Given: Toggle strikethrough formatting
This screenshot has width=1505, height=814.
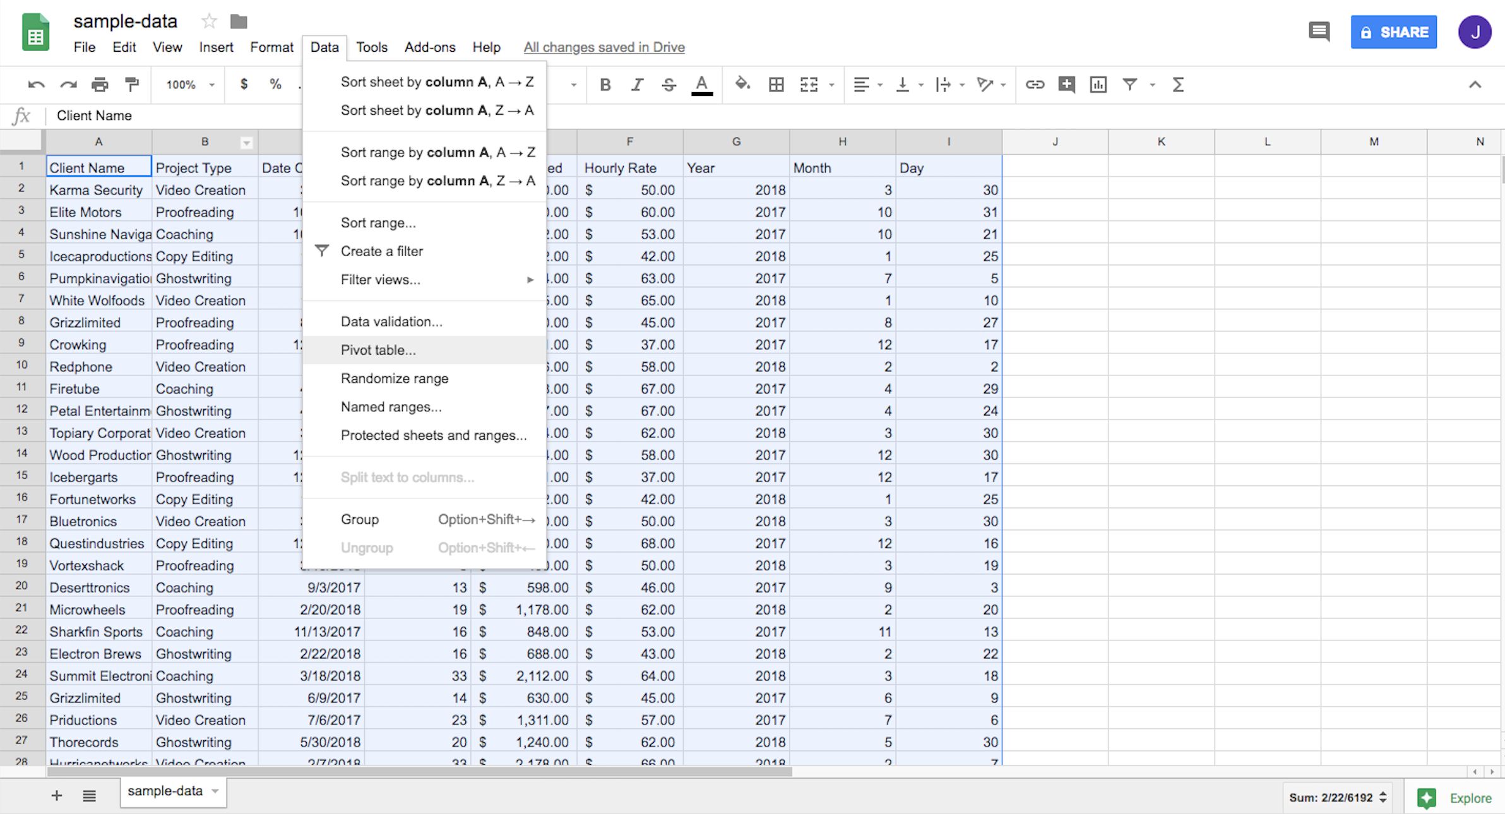Looking at the screenshot, I should point(669,85).
